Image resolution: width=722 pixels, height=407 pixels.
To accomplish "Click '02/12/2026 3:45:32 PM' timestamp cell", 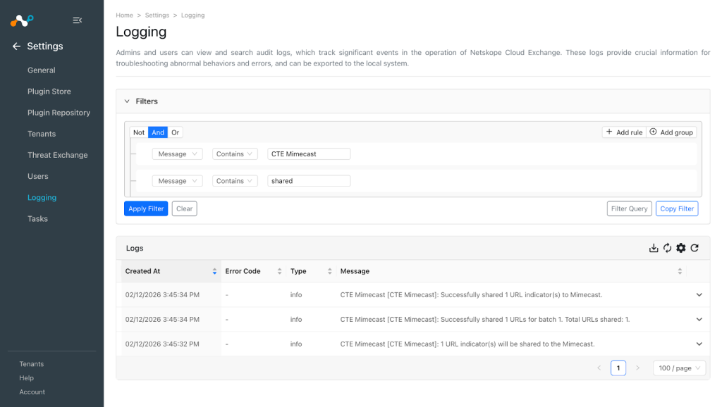I will tap(162, 344).
